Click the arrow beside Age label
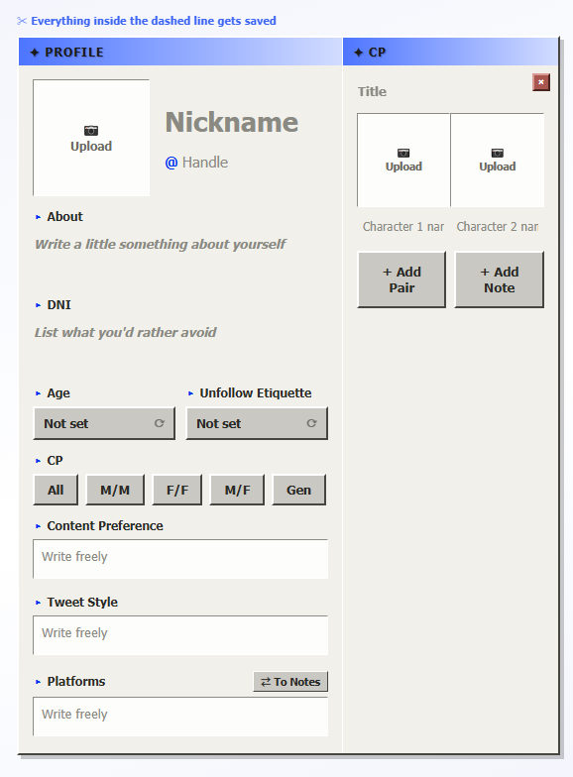This screenshot has width=573, height=777. [38, 393]
